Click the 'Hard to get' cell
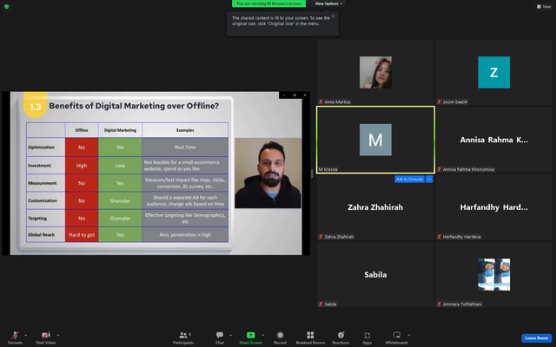The width and height of the screenshot is (556, 347). point(82,234)
